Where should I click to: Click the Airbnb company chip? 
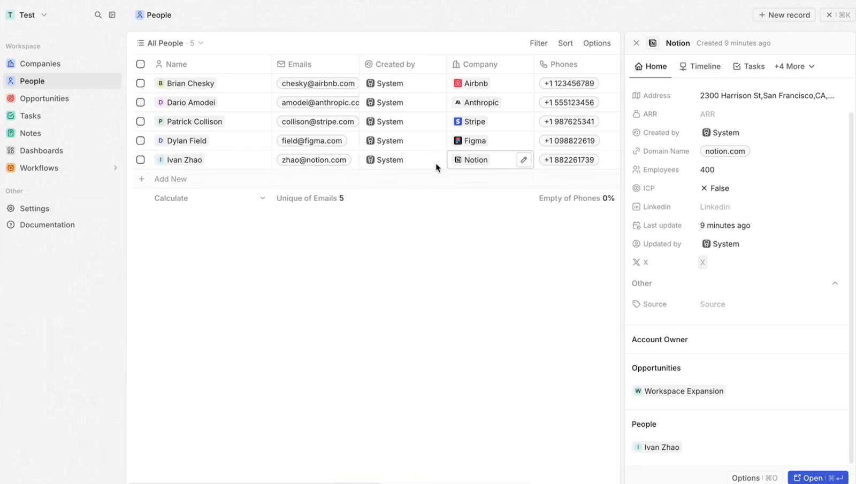tap(471, 83)
